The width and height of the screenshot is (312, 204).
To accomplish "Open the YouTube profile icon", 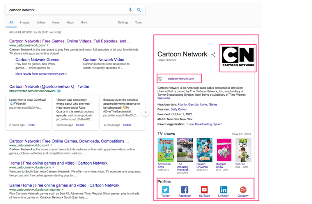I will click(x=204, y=190).
